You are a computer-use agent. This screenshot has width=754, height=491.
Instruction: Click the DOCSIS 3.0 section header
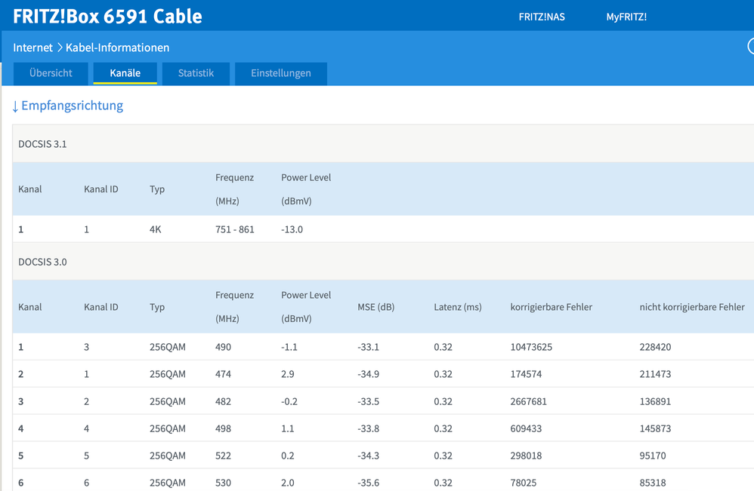pos(42,262)
